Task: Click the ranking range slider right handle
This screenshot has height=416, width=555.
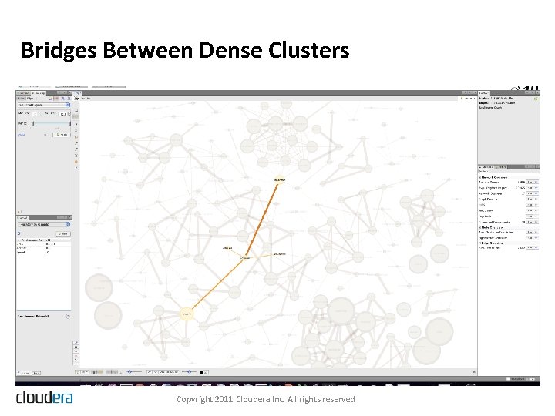Action: 69,123
